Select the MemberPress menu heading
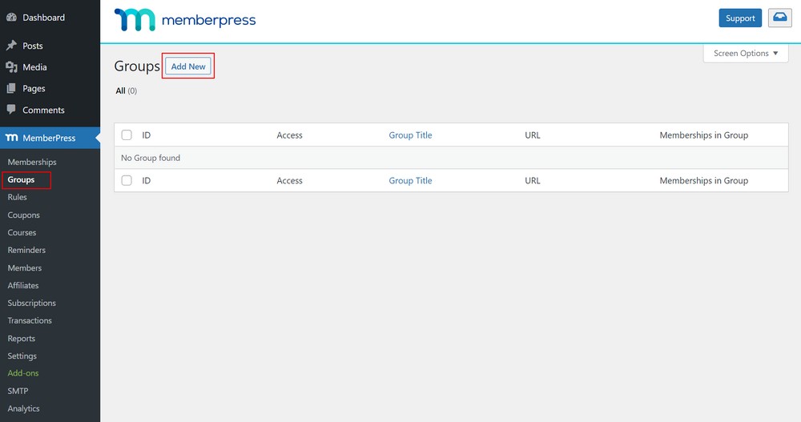 point(49,138)
